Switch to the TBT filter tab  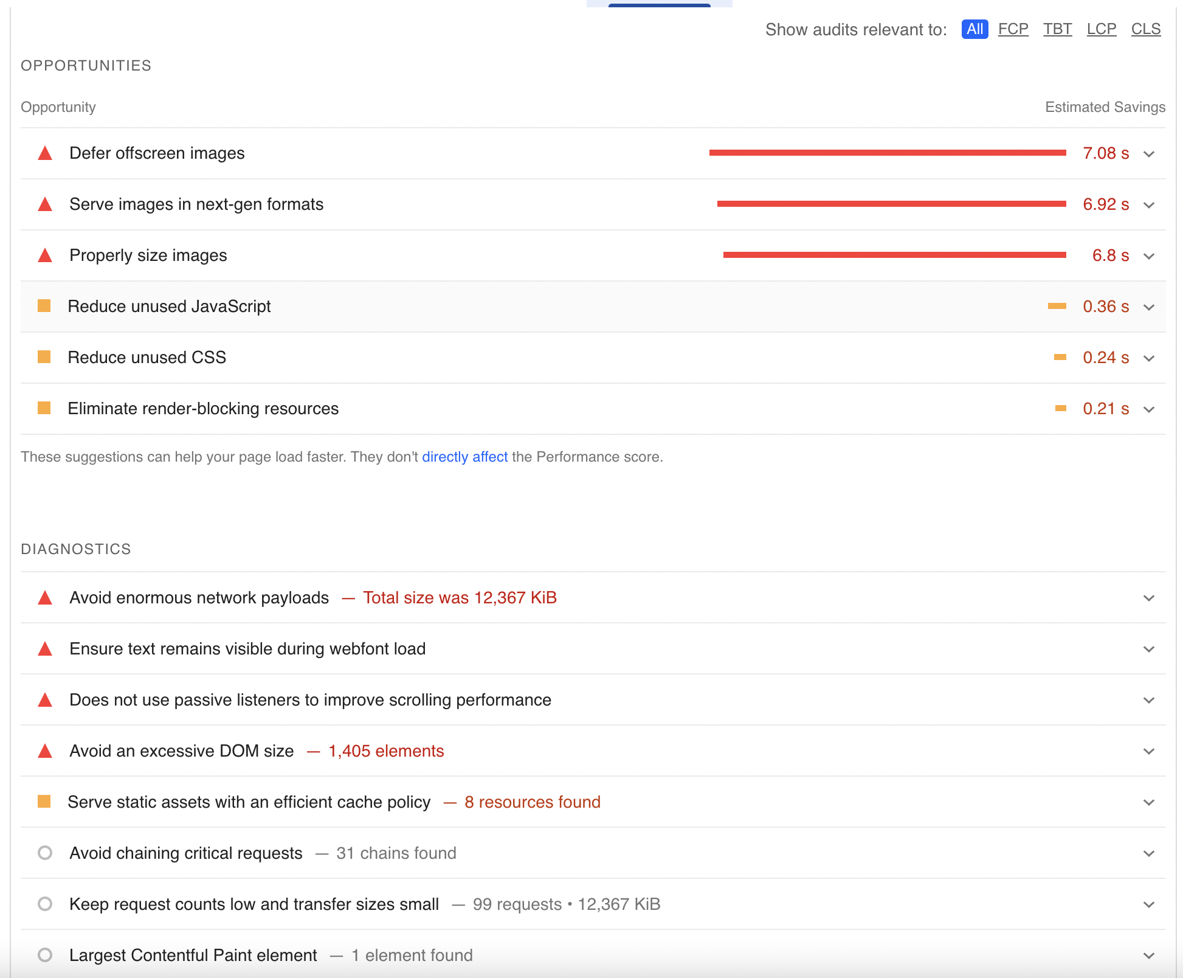click(x=1057, y=29)
